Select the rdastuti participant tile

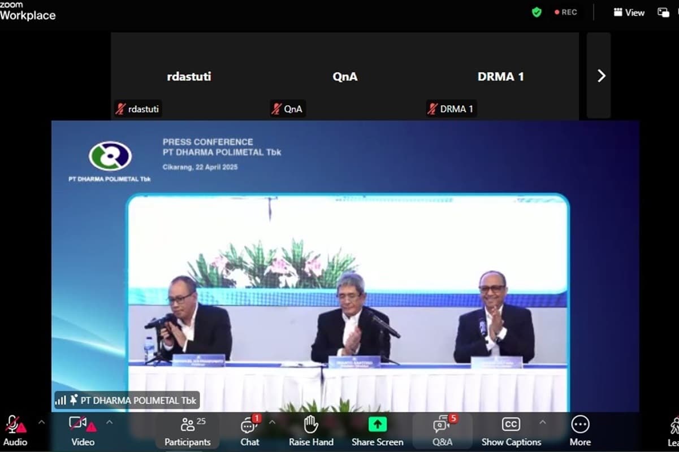pos(189,76)
